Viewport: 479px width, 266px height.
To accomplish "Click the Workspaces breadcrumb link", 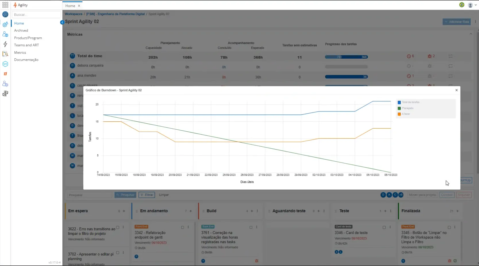I will click(73, 14).
